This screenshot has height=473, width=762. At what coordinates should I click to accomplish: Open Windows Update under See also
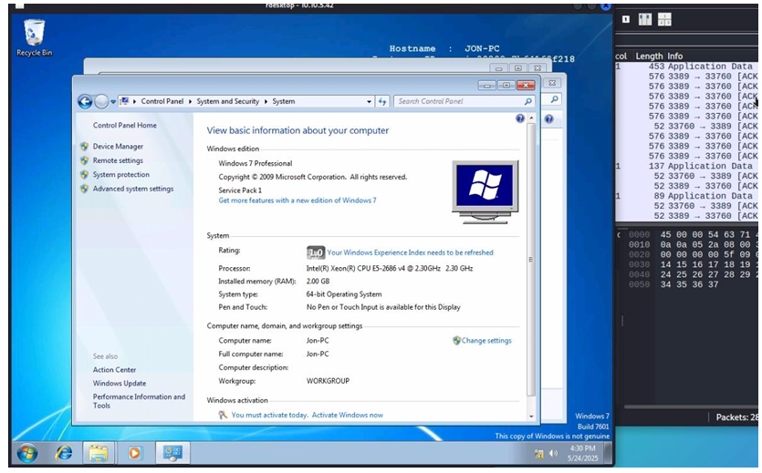coord(119,384)
